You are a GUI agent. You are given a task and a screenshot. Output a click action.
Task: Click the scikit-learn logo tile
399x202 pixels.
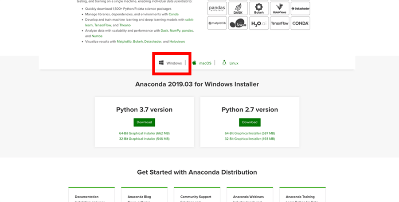tap(238, 23)
